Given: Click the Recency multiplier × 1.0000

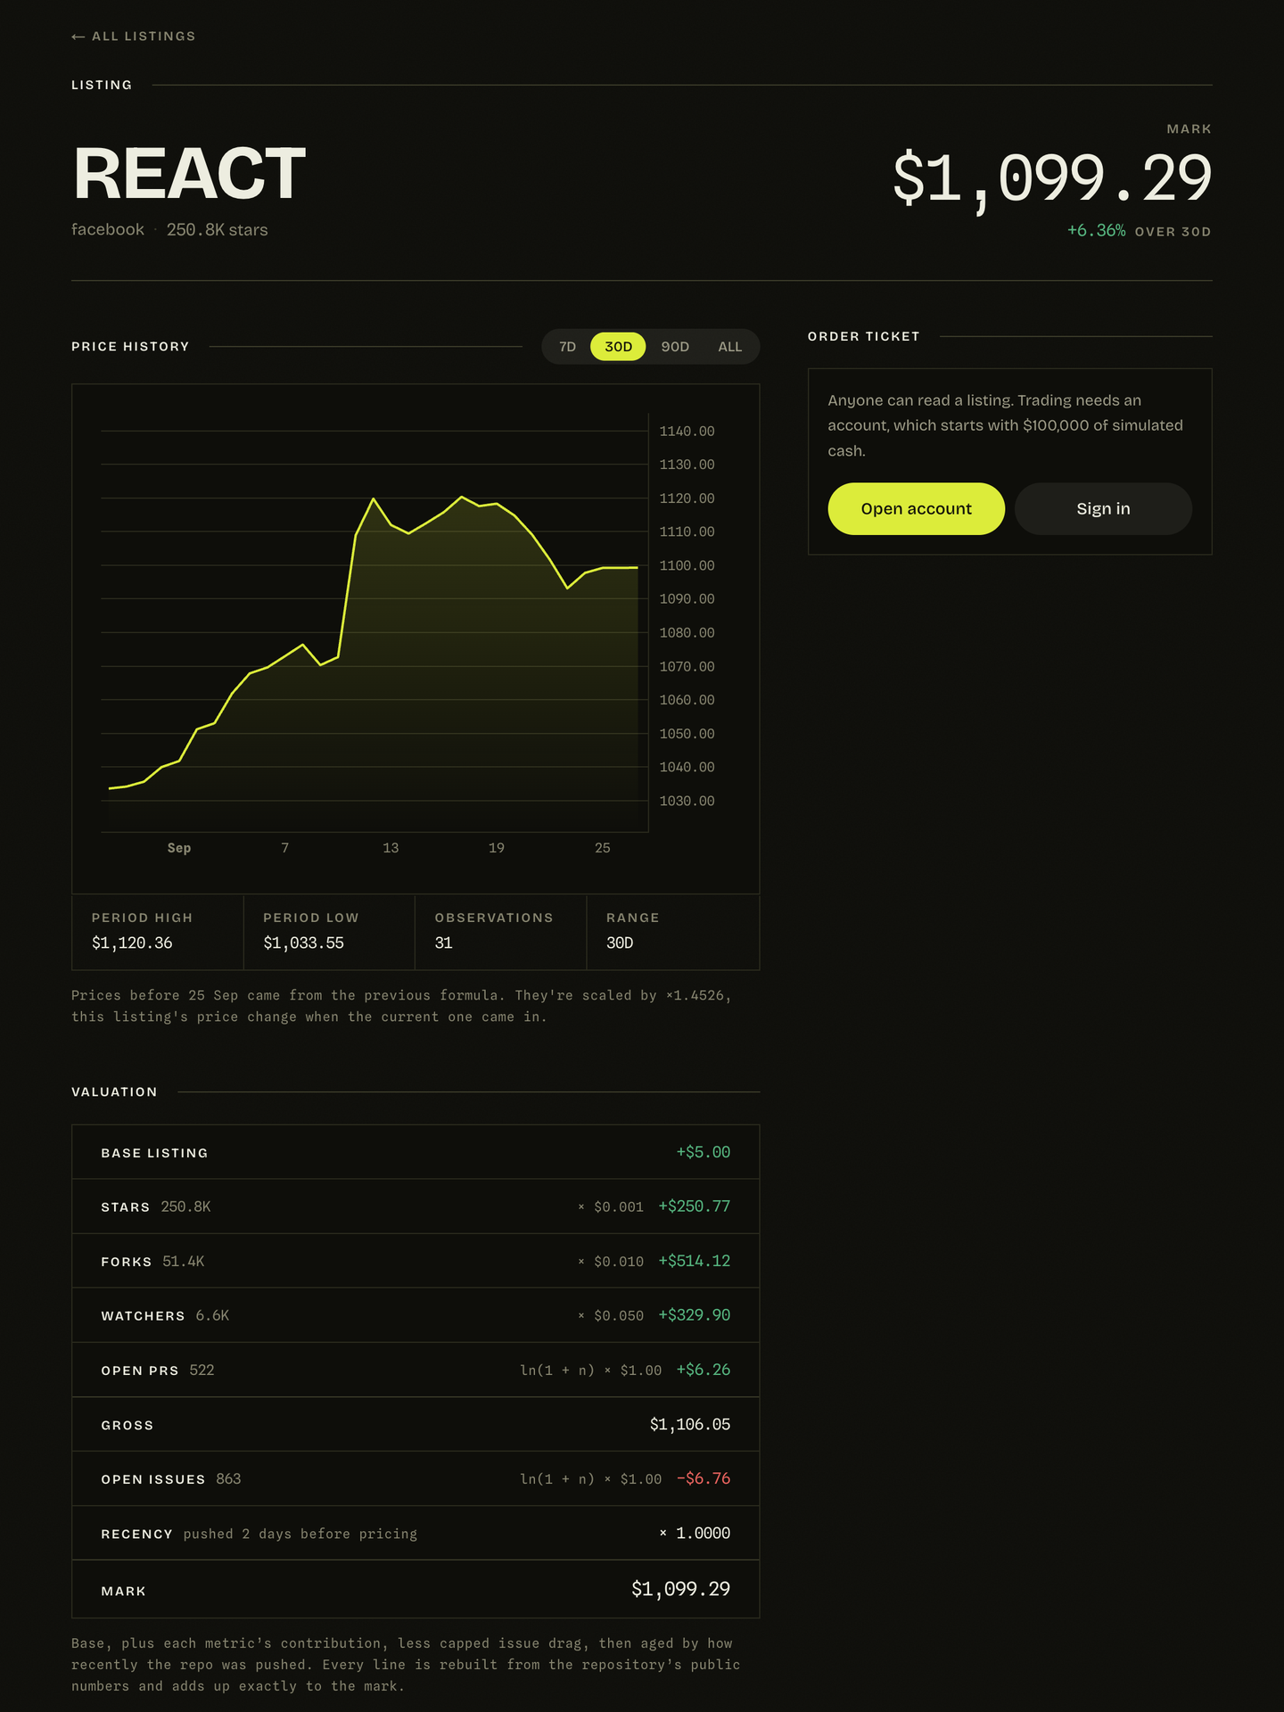Looking at the screenshot, I should click(x=695, y=1534).
